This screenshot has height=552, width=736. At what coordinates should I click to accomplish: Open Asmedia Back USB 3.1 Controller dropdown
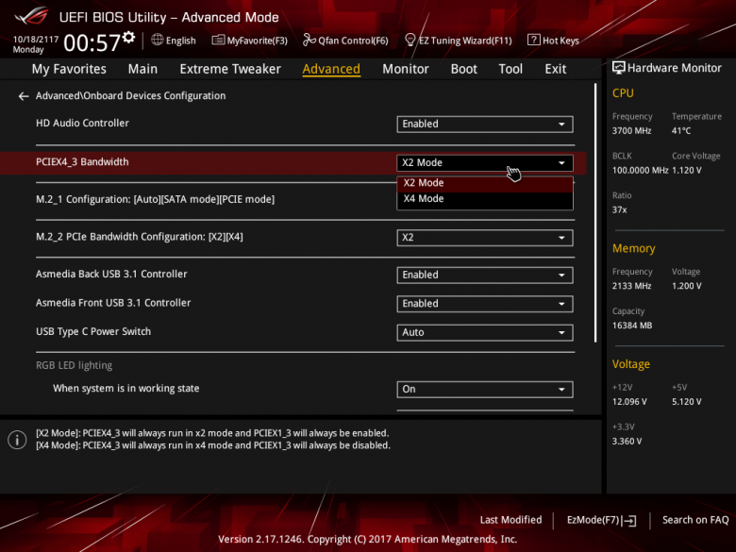[x=484, y=276]
